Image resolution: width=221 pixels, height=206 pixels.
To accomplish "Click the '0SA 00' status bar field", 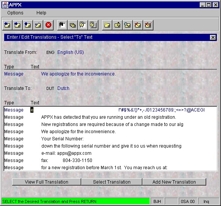I will click(x=188, y=201).
